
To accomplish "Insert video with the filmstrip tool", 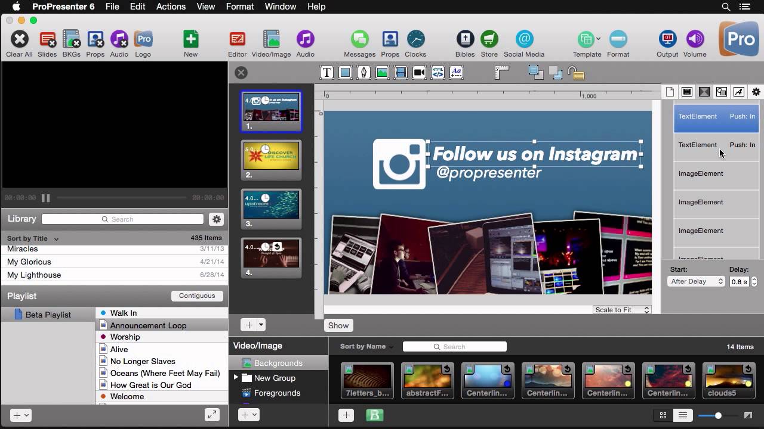I will 401,73.
